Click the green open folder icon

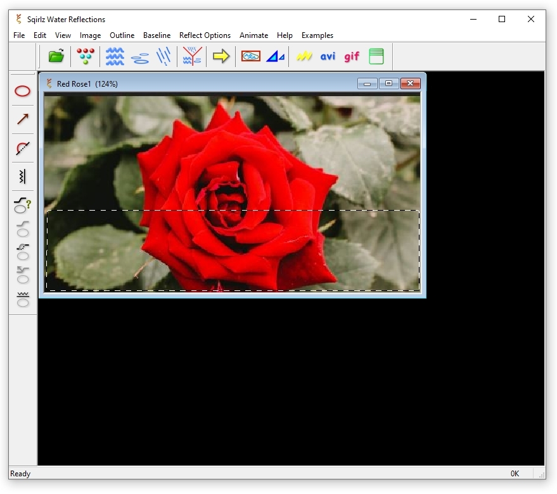56,56
